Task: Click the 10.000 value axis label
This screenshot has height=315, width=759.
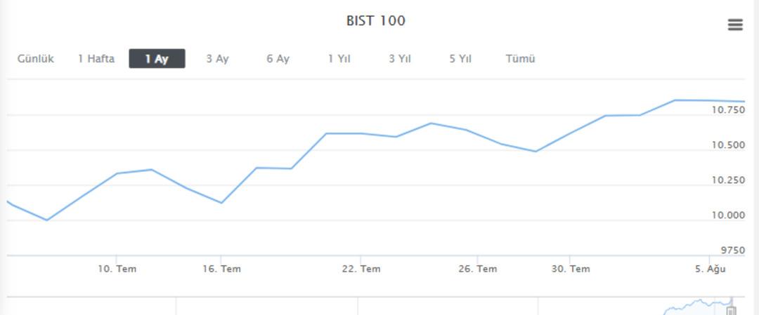Action: tap(728, 215)
